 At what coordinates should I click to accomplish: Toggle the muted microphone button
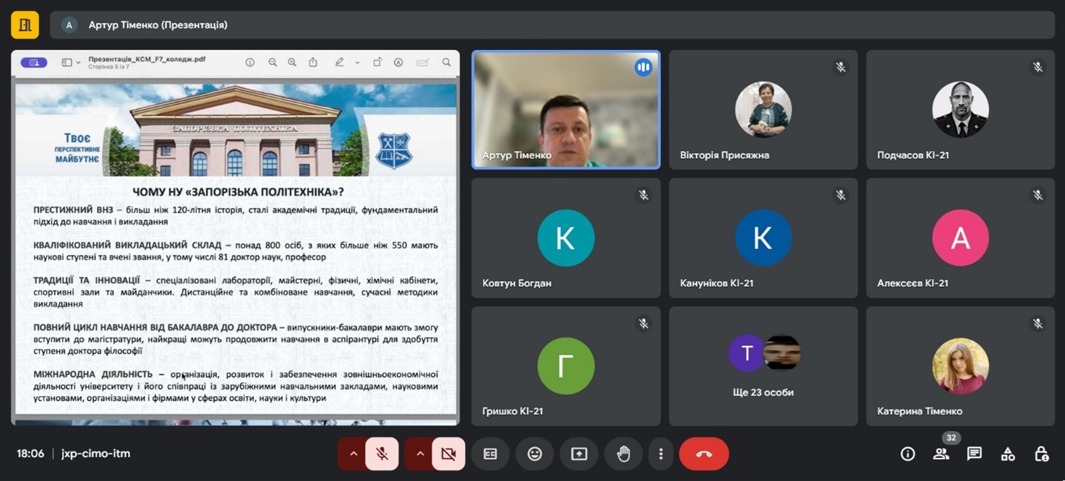[x=382, y=454]
